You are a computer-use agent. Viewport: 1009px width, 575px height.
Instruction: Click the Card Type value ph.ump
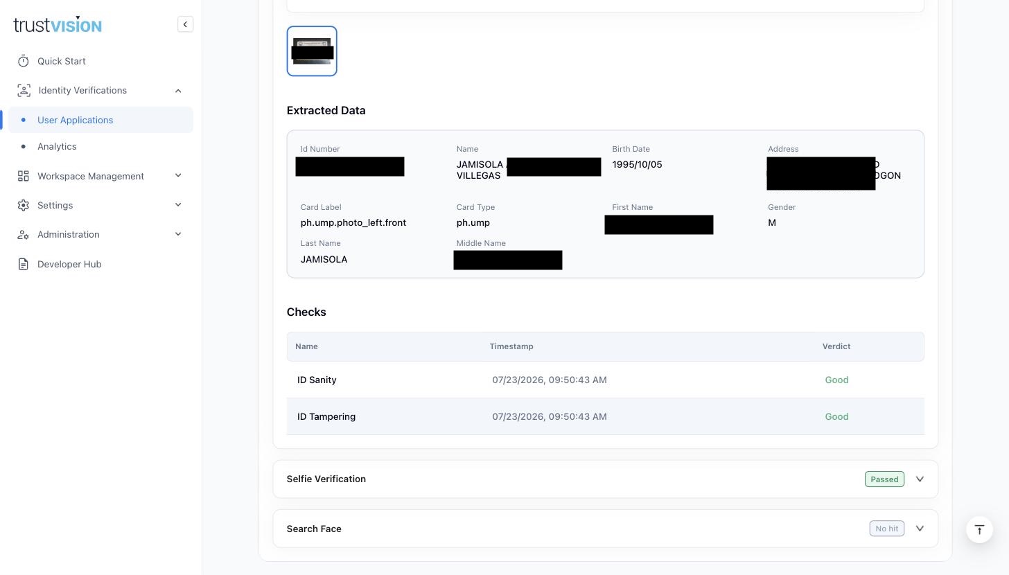click(x=473, y=222)
